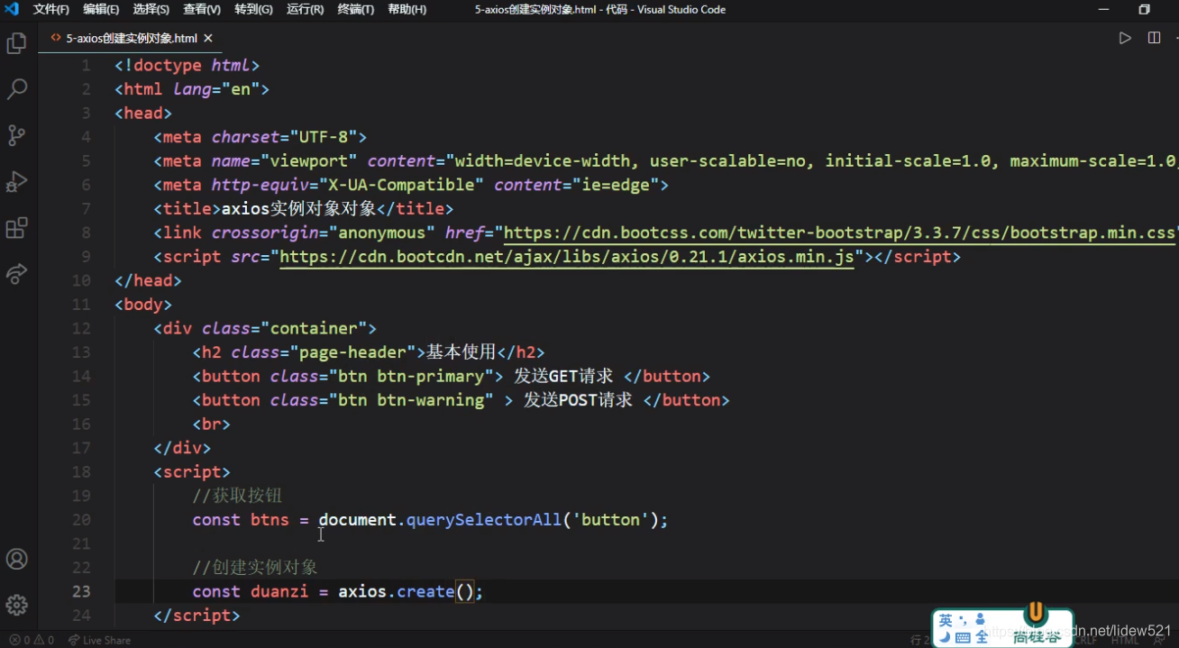Click the //获取按钮 comment
The height and width of the screenshot is (648, 1179).
(237, 496)
